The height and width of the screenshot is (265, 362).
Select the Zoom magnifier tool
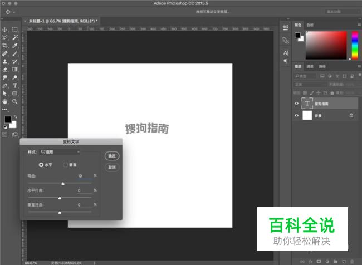tap(15, 101)
